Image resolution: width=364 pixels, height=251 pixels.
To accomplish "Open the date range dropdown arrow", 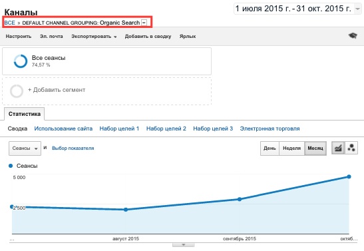I will 358,9.
